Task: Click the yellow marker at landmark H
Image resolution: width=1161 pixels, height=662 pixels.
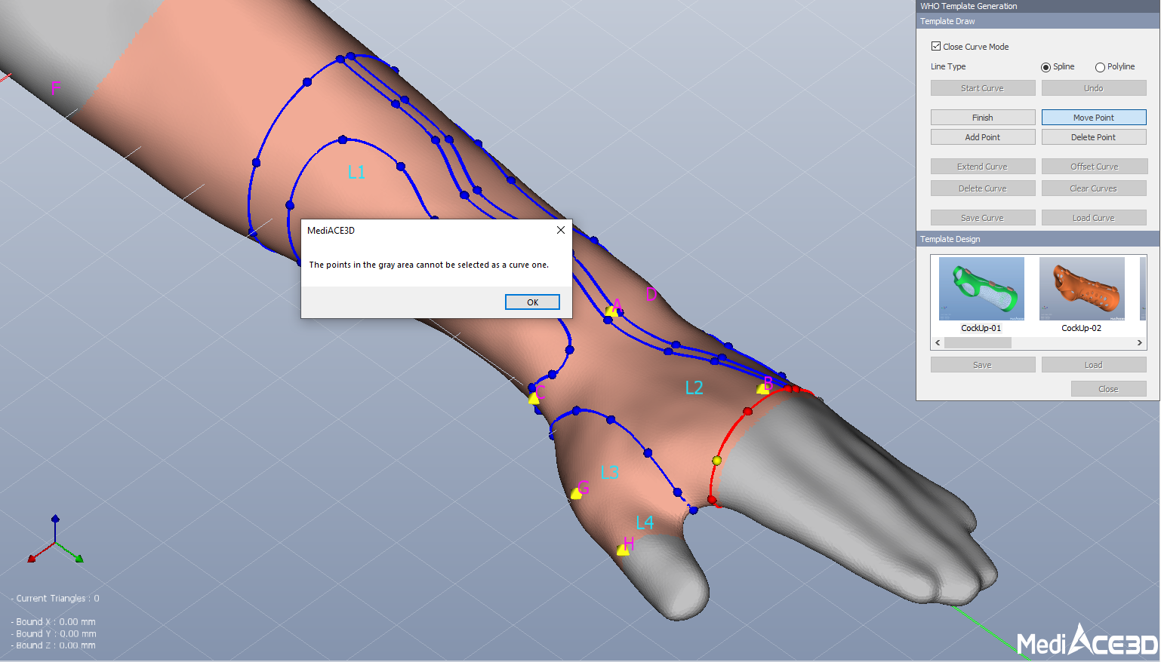Action: 623,550
